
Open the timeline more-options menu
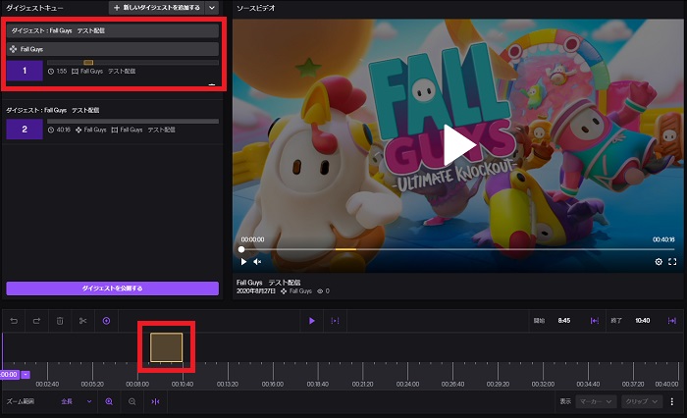coord(671,401)
